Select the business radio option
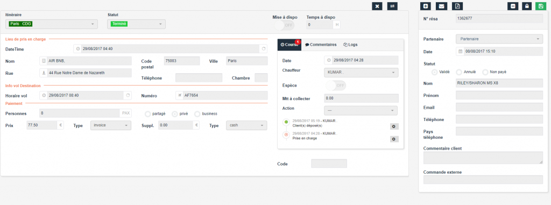Screen dimensions: 551x205 197,114
